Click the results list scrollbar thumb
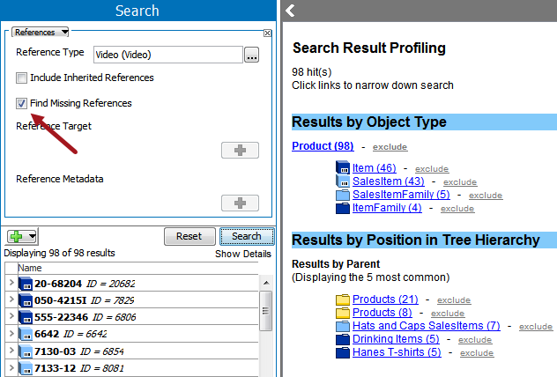Viewport: 557px width, 377px height. click(x=265, y=311)
